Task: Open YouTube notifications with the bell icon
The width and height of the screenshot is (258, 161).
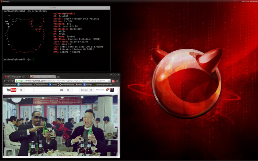Action: point(107,90)
